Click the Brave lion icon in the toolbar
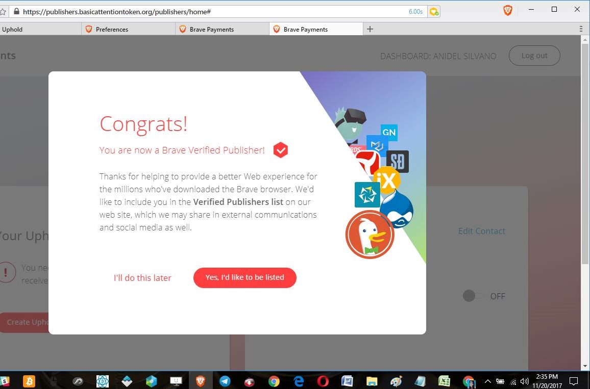 (508, 10)
